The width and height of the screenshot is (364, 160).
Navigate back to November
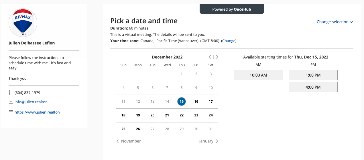[x=129, y=141]
